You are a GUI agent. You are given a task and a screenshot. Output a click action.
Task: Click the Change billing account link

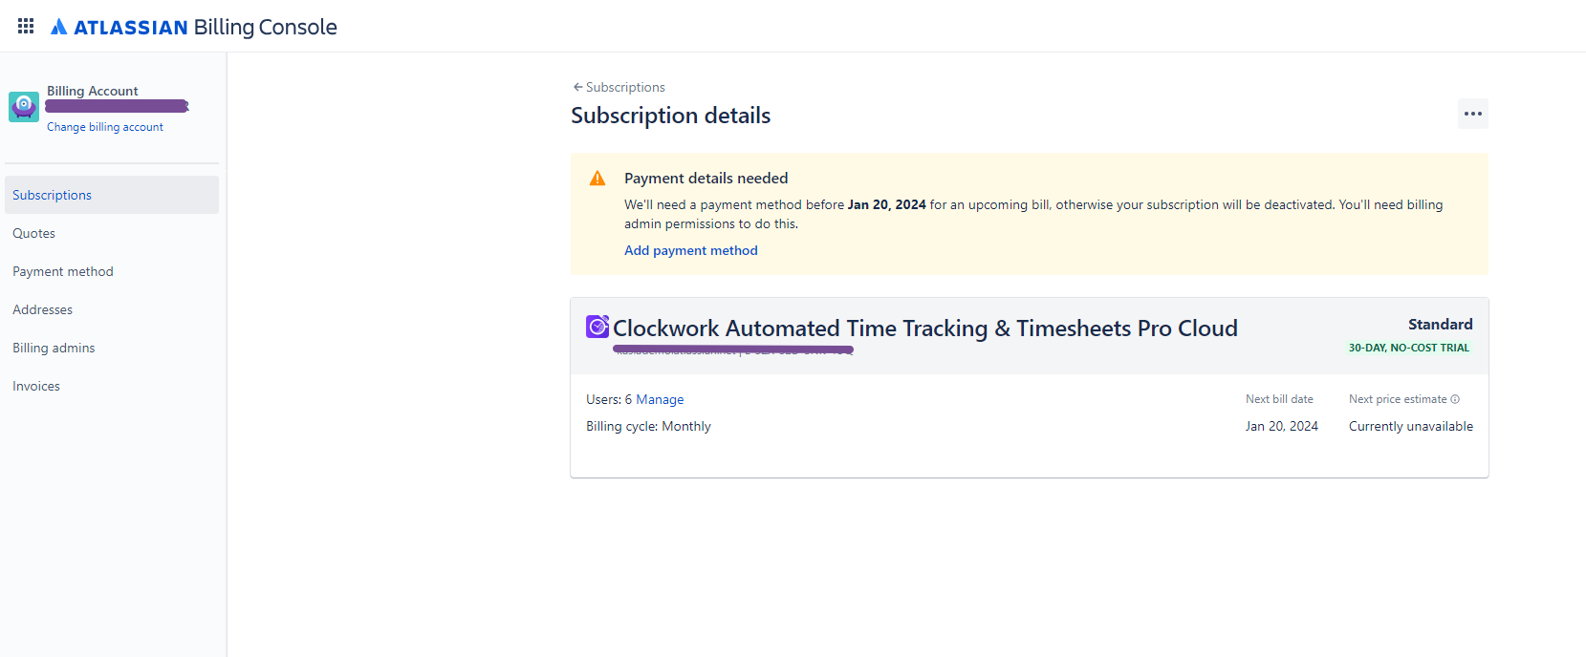(105, 127)
